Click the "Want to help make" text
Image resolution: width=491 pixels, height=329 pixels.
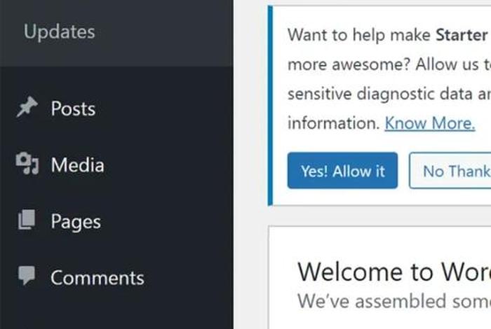(359, 35)
